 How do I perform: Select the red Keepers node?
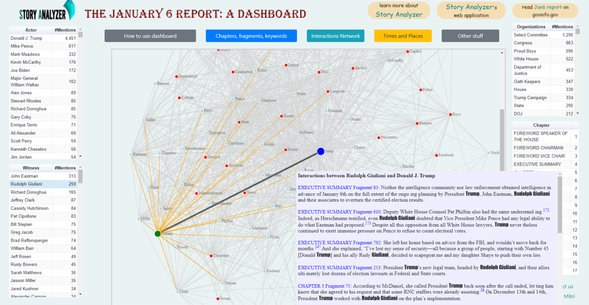click(x=417, y=123)
